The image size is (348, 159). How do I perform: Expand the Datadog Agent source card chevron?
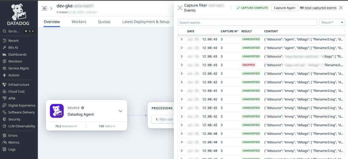tap(120, 111)
